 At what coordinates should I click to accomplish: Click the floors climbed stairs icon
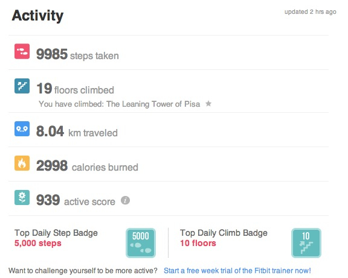coord(22,86)
